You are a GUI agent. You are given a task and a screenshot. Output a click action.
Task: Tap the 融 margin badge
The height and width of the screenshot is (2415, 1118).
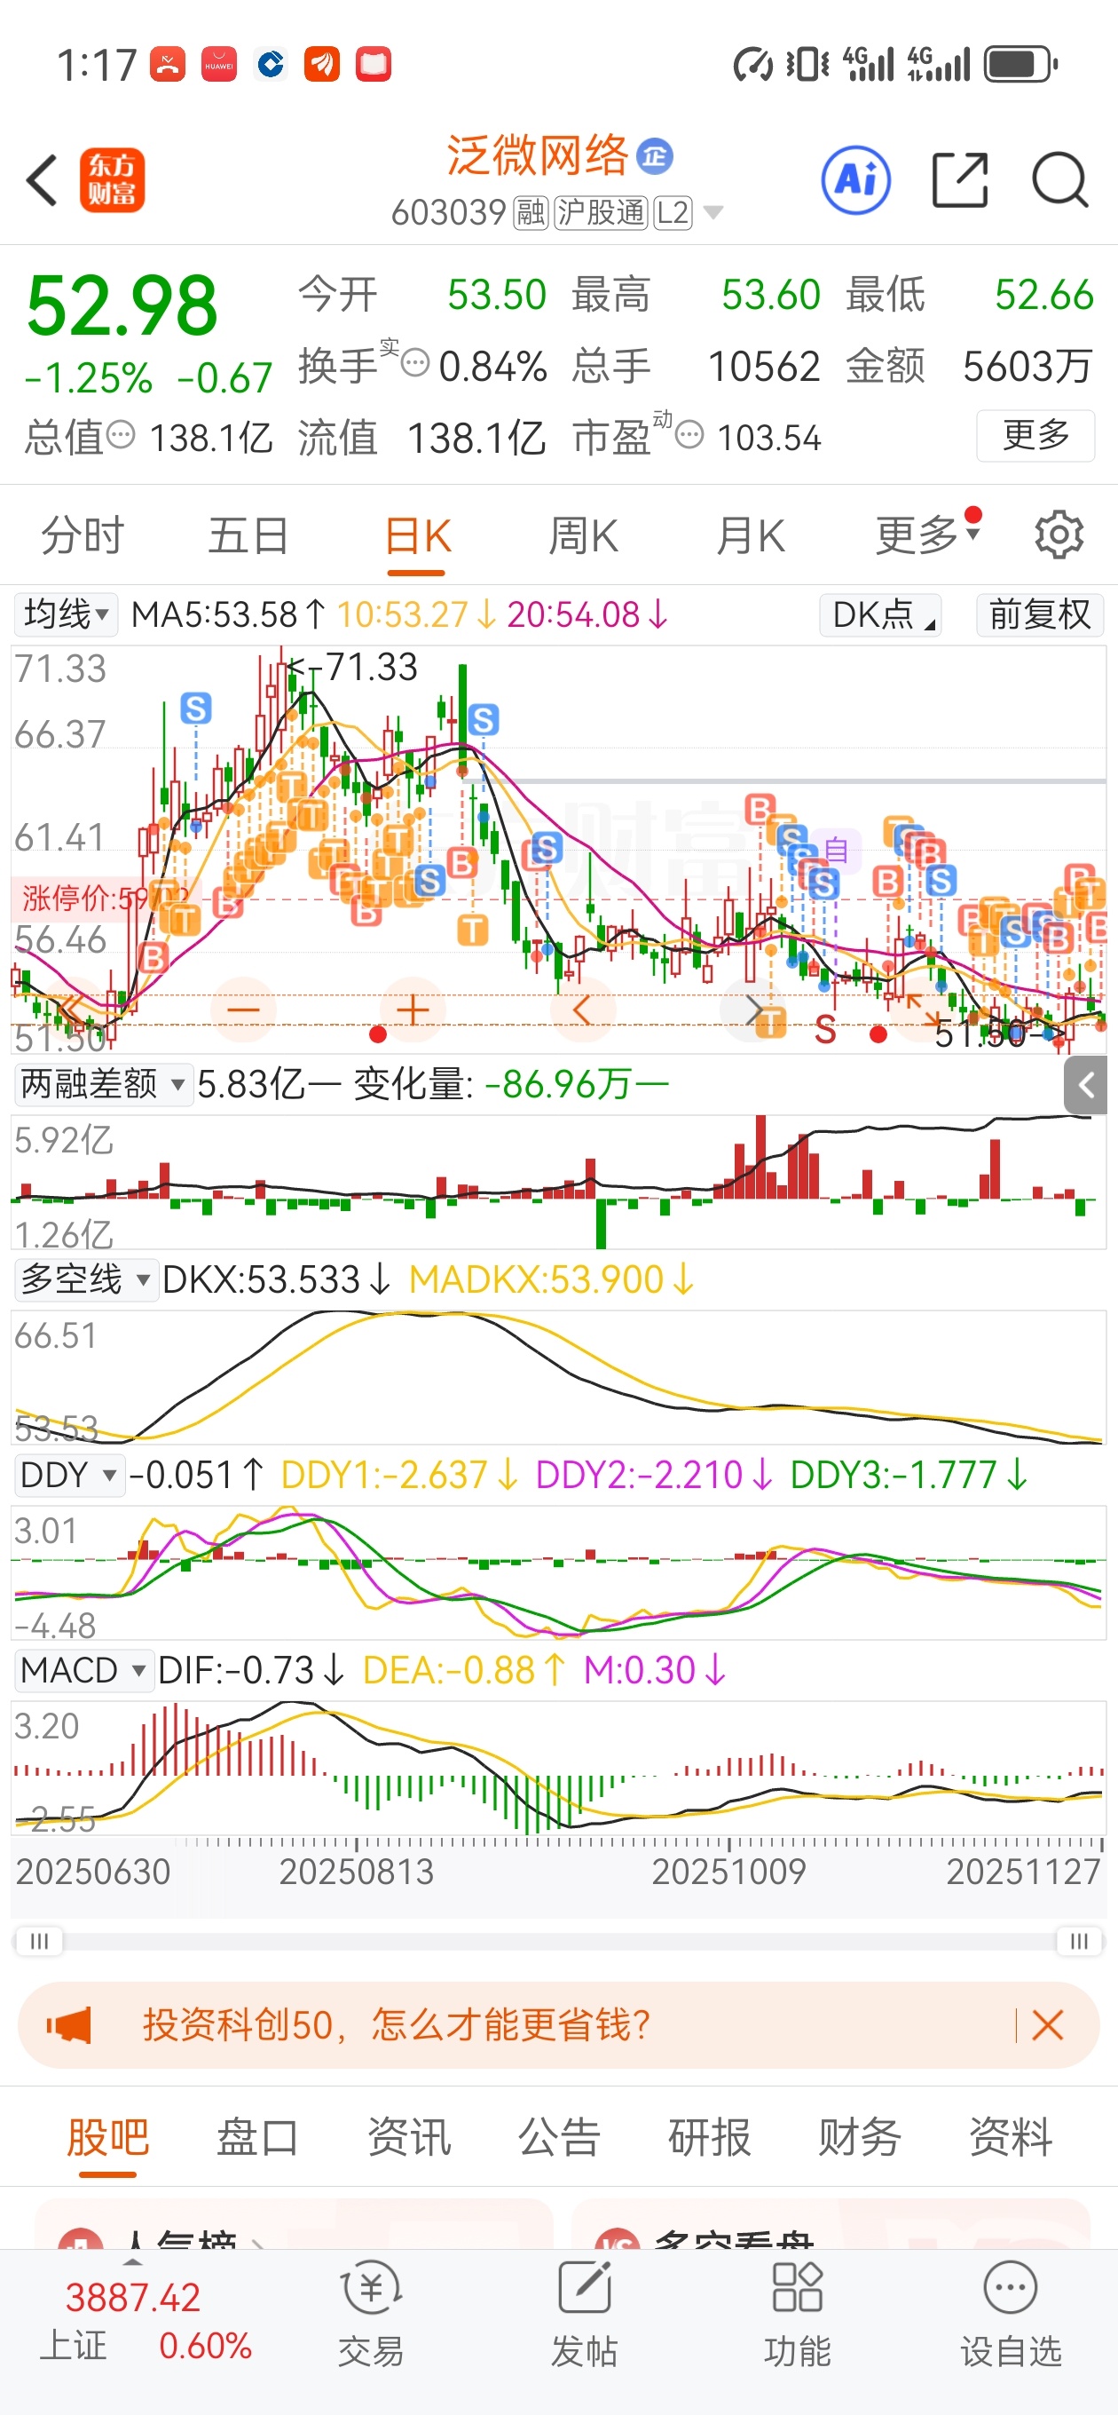pyautogui.click(x=531, y=213)
